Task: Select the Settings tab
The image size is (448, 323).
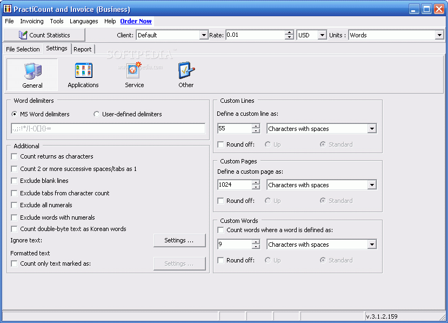Action: coord(57,48)
